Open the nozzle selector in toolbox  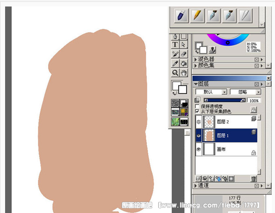[x=184, y=122]
